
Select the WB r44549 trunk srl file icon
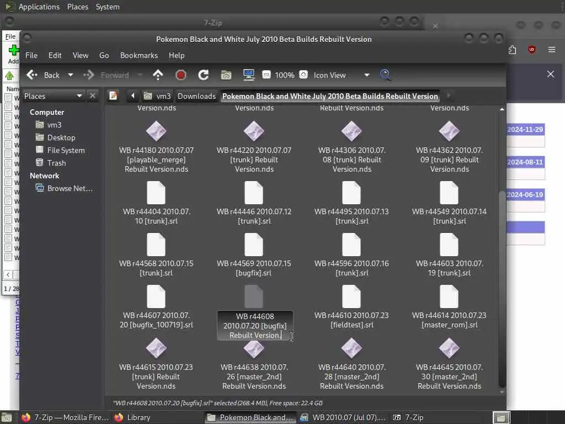coord(449,193)
